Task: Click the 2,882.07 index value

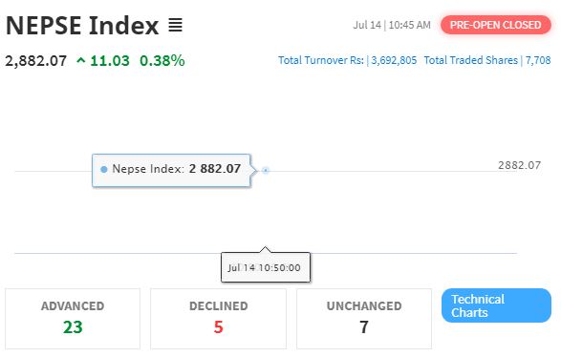Action: point(35,61)
